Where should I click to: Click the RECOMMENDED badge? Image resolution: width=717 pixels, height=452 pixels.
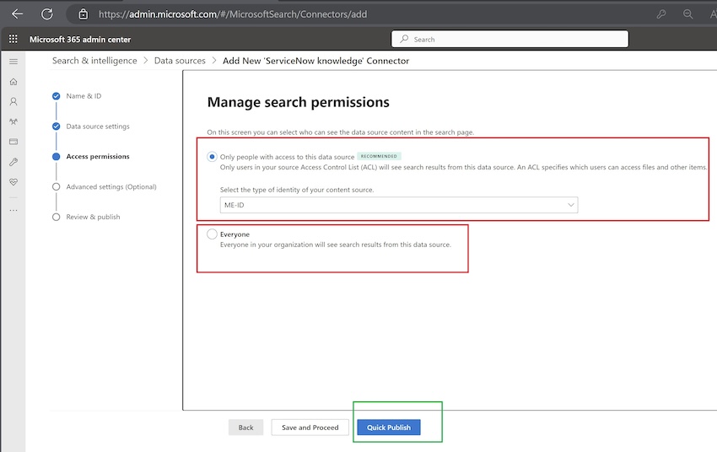pyautogui.click(x=379, y=156)
